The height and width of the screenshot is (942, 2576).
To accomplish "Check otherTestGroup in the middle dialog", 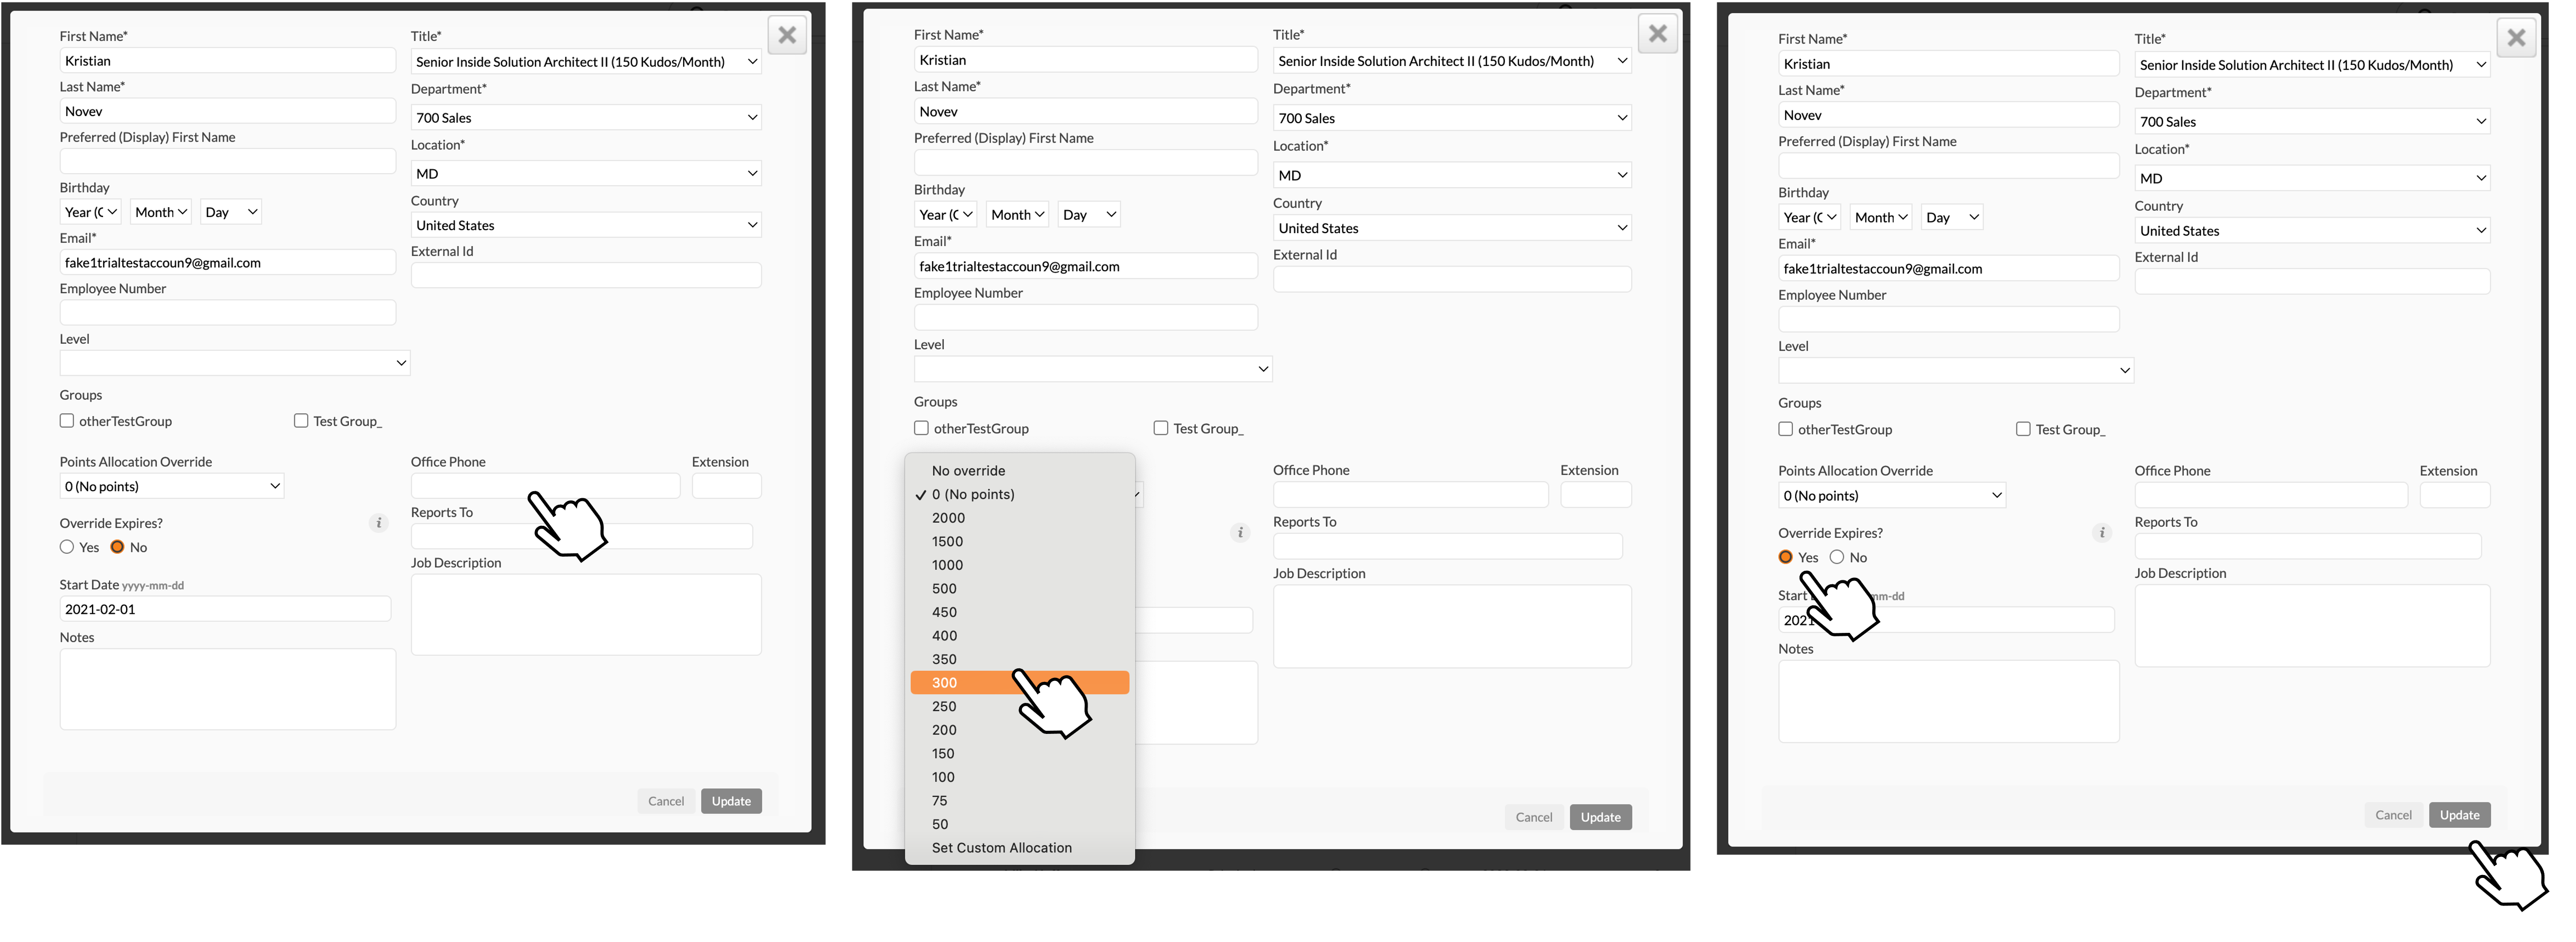I will click(921, 428).
